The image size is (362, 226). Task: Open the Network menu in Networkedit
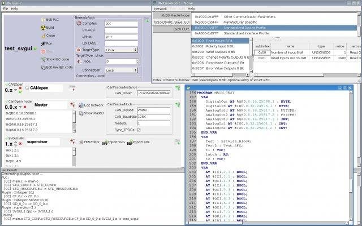[x=161, y=9]
